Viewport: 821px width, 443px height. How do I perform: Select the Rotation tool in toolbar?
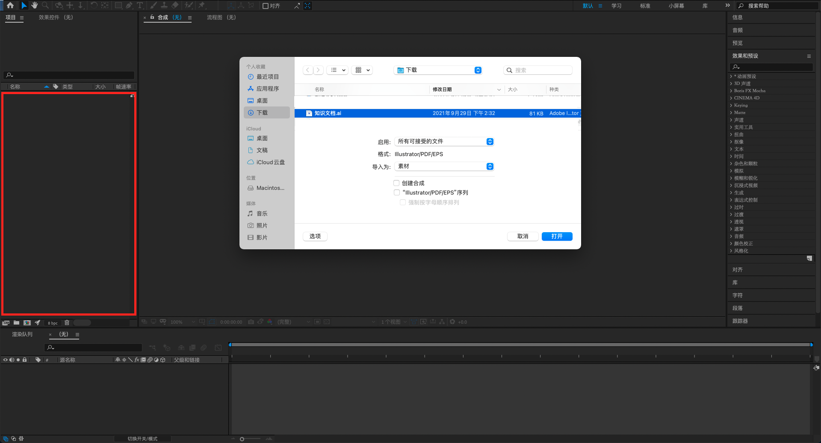(x=94, y=6)
